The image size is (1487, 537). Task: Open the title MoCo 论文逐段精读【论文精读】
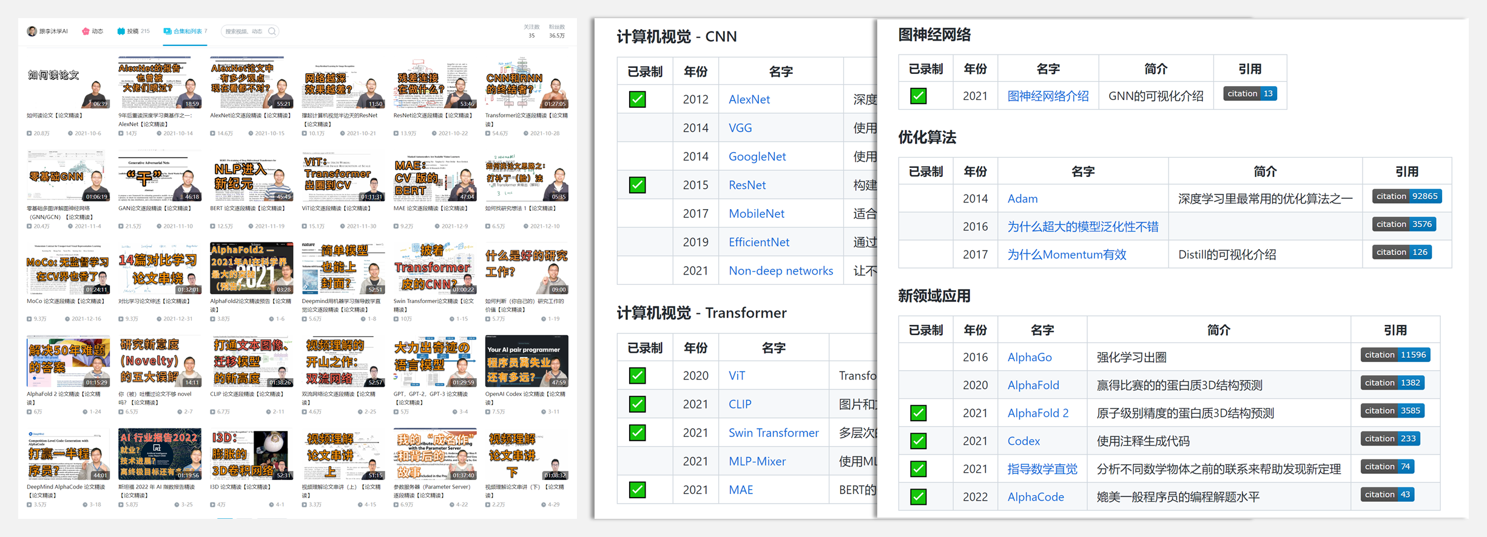66,301
